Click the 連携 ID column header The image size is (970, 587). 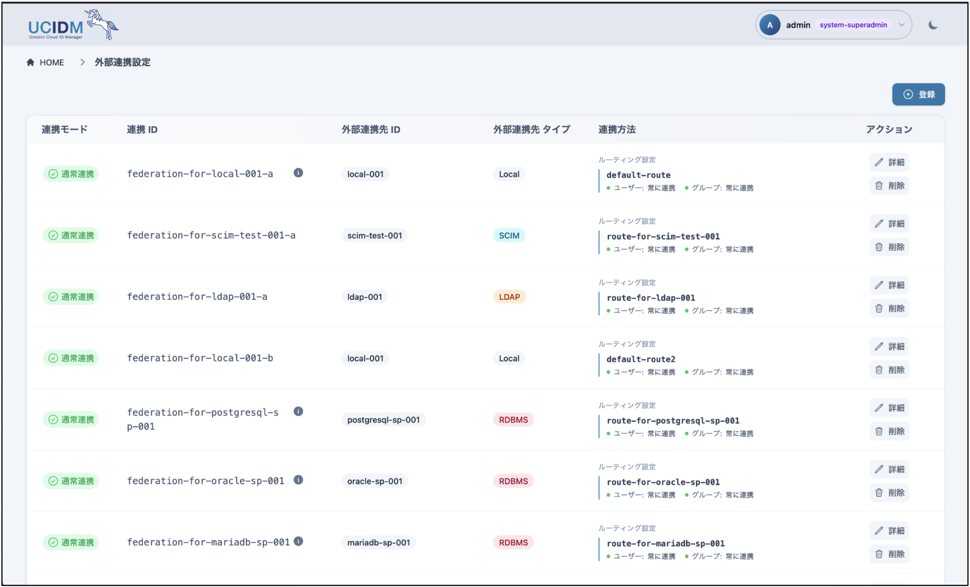coord(142,130)
